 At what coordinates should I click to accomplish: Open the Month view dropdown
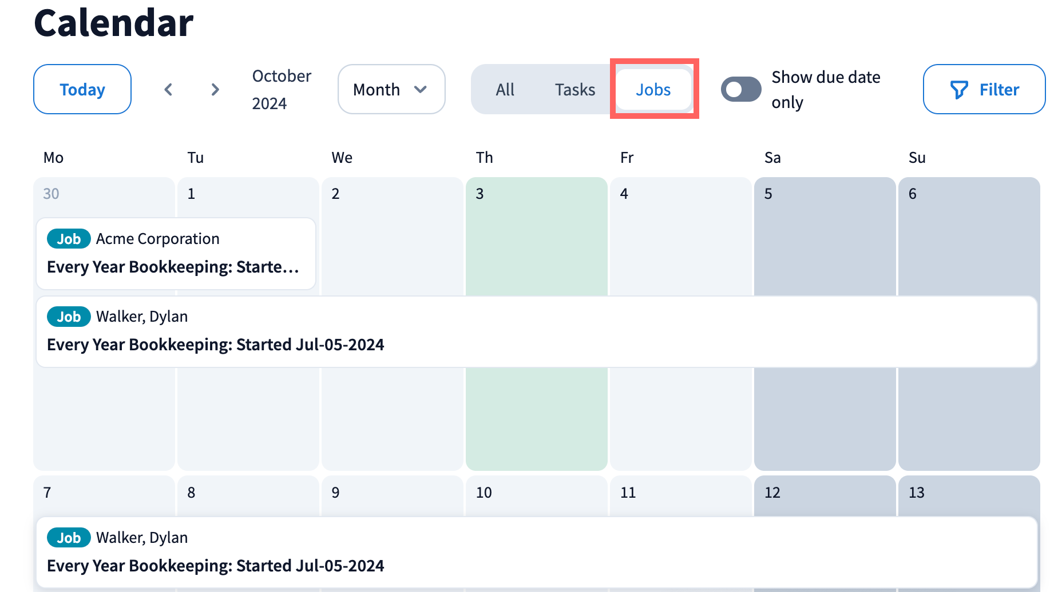pos(391,90)
